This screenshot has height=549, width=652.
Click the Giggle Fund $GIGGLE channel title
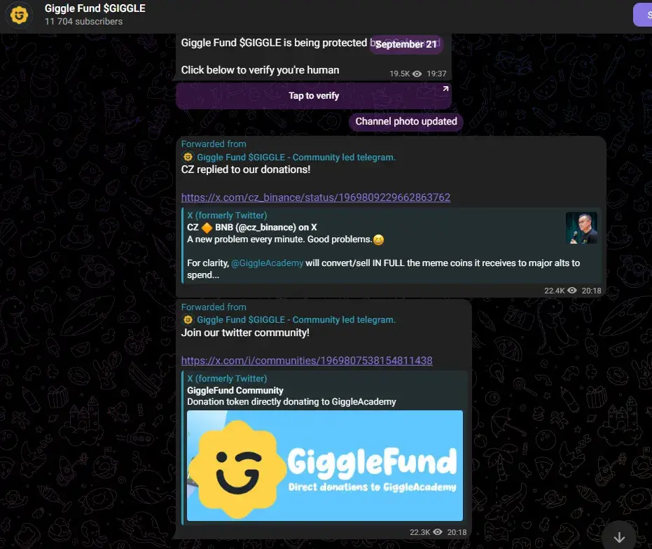pyautogui.click(x=95, y=8)
